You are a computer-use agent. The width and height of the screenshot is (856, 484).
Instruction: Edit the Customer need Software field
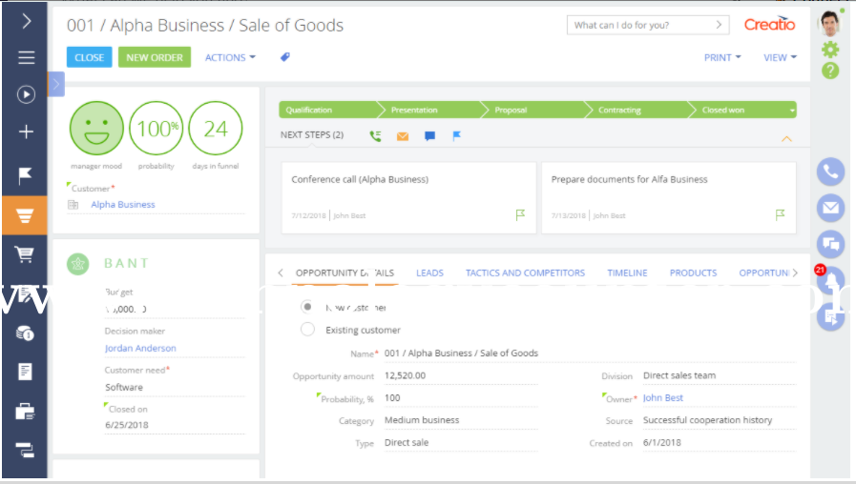coord(175,387)
